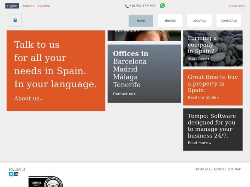Click the 'Offices in' heading
The height and width of the screenshot is (187, 250).
[130, 54]
